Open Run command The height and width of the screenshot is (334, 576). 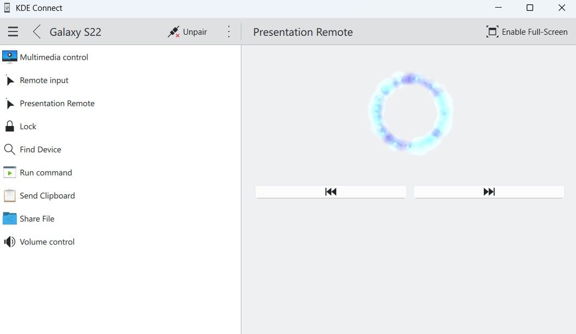pos(120,173)
